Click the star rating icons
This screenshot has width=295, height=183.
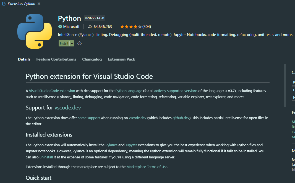click(131, 27)
